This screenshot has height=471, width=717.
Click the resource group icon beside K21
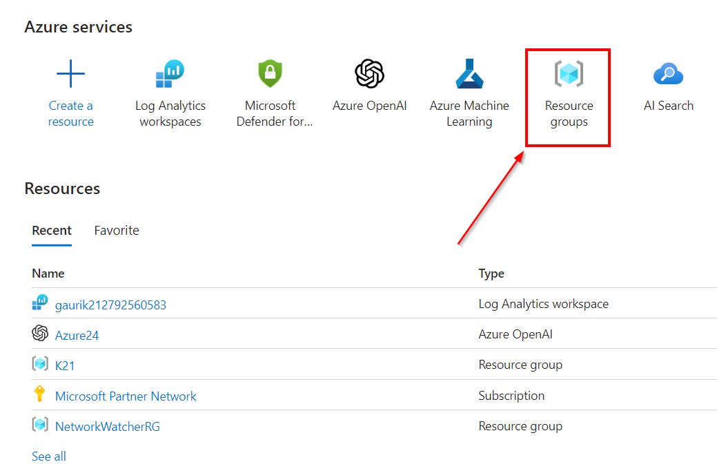[x=40, y=364]
